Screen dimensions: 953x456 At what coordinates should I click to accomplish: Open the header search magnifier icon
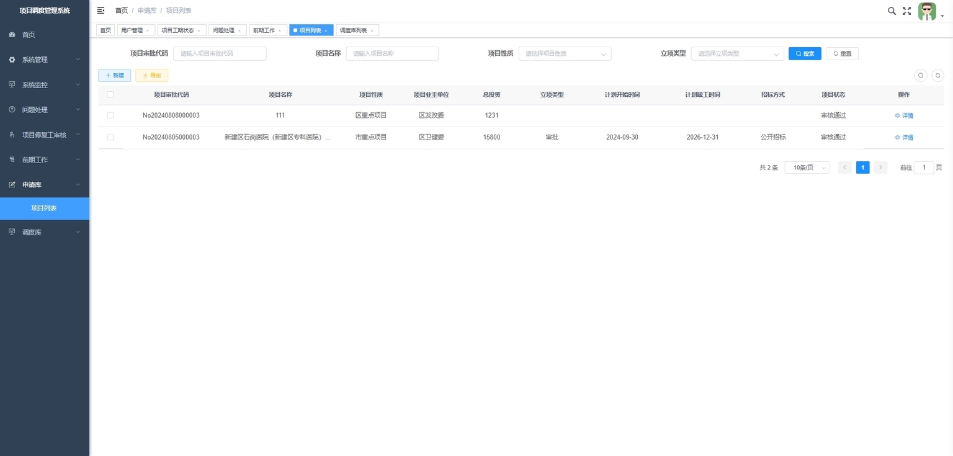click(x=892, y=11)
